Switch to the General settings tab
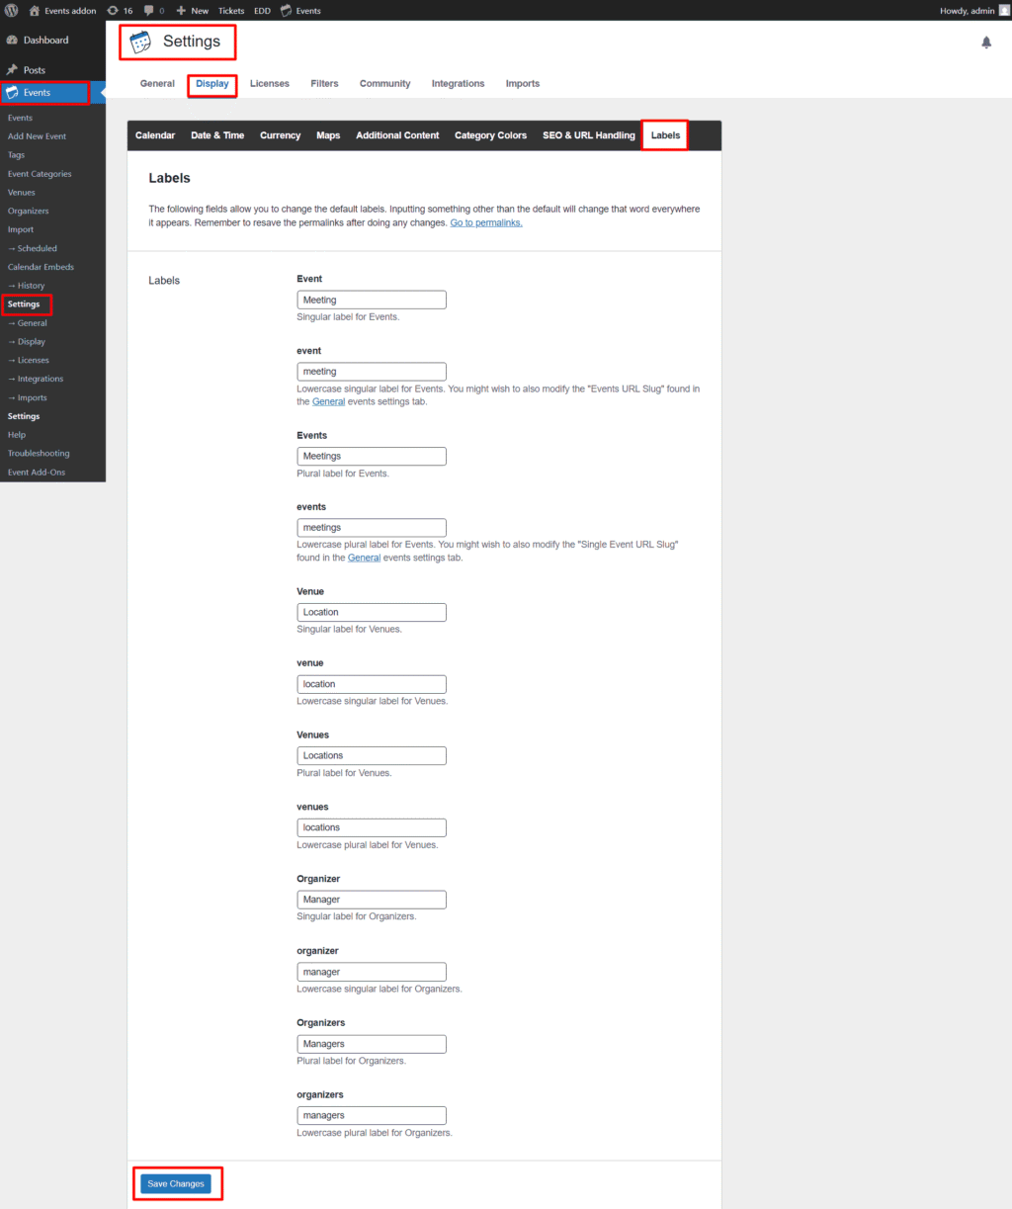The image size is (1012, 1209). point(157,84)
